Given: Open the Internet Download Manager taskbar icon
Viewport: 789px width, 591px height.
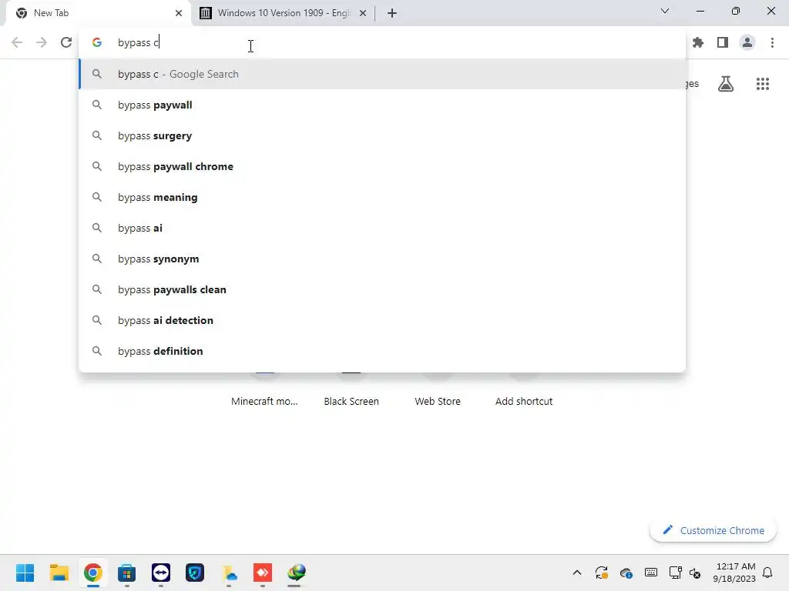Looking at the screenshot, I should [x=297, y=573].
